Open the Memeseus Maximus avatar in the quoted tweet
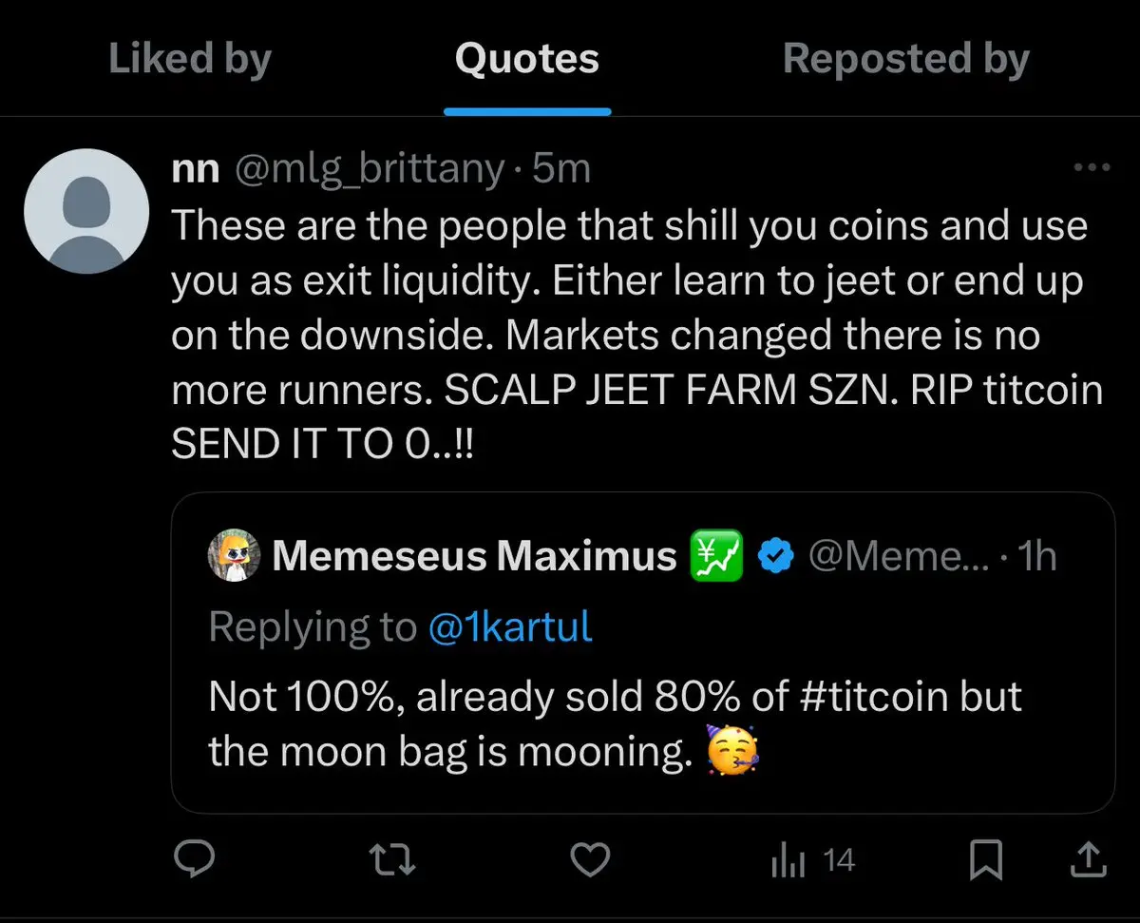The height and width of the screenshot is (923, 1140). [x=234, y=556]
